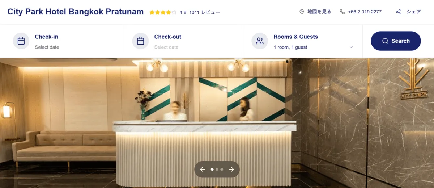Go to previous photo with left arrow

(203, 169)
